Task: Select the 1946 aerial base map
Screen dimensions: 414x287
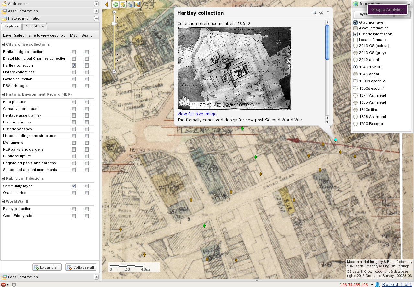Action: point(356,74)
